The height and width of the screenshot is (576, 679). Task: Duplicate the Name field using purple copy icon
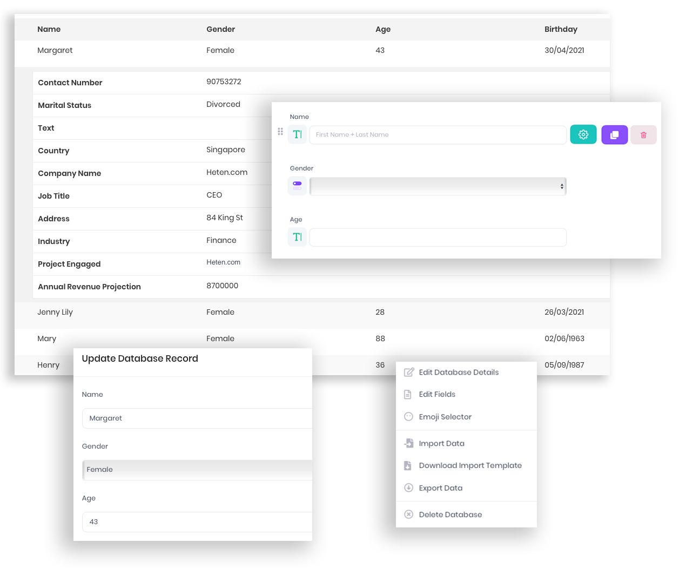[615, 134]
